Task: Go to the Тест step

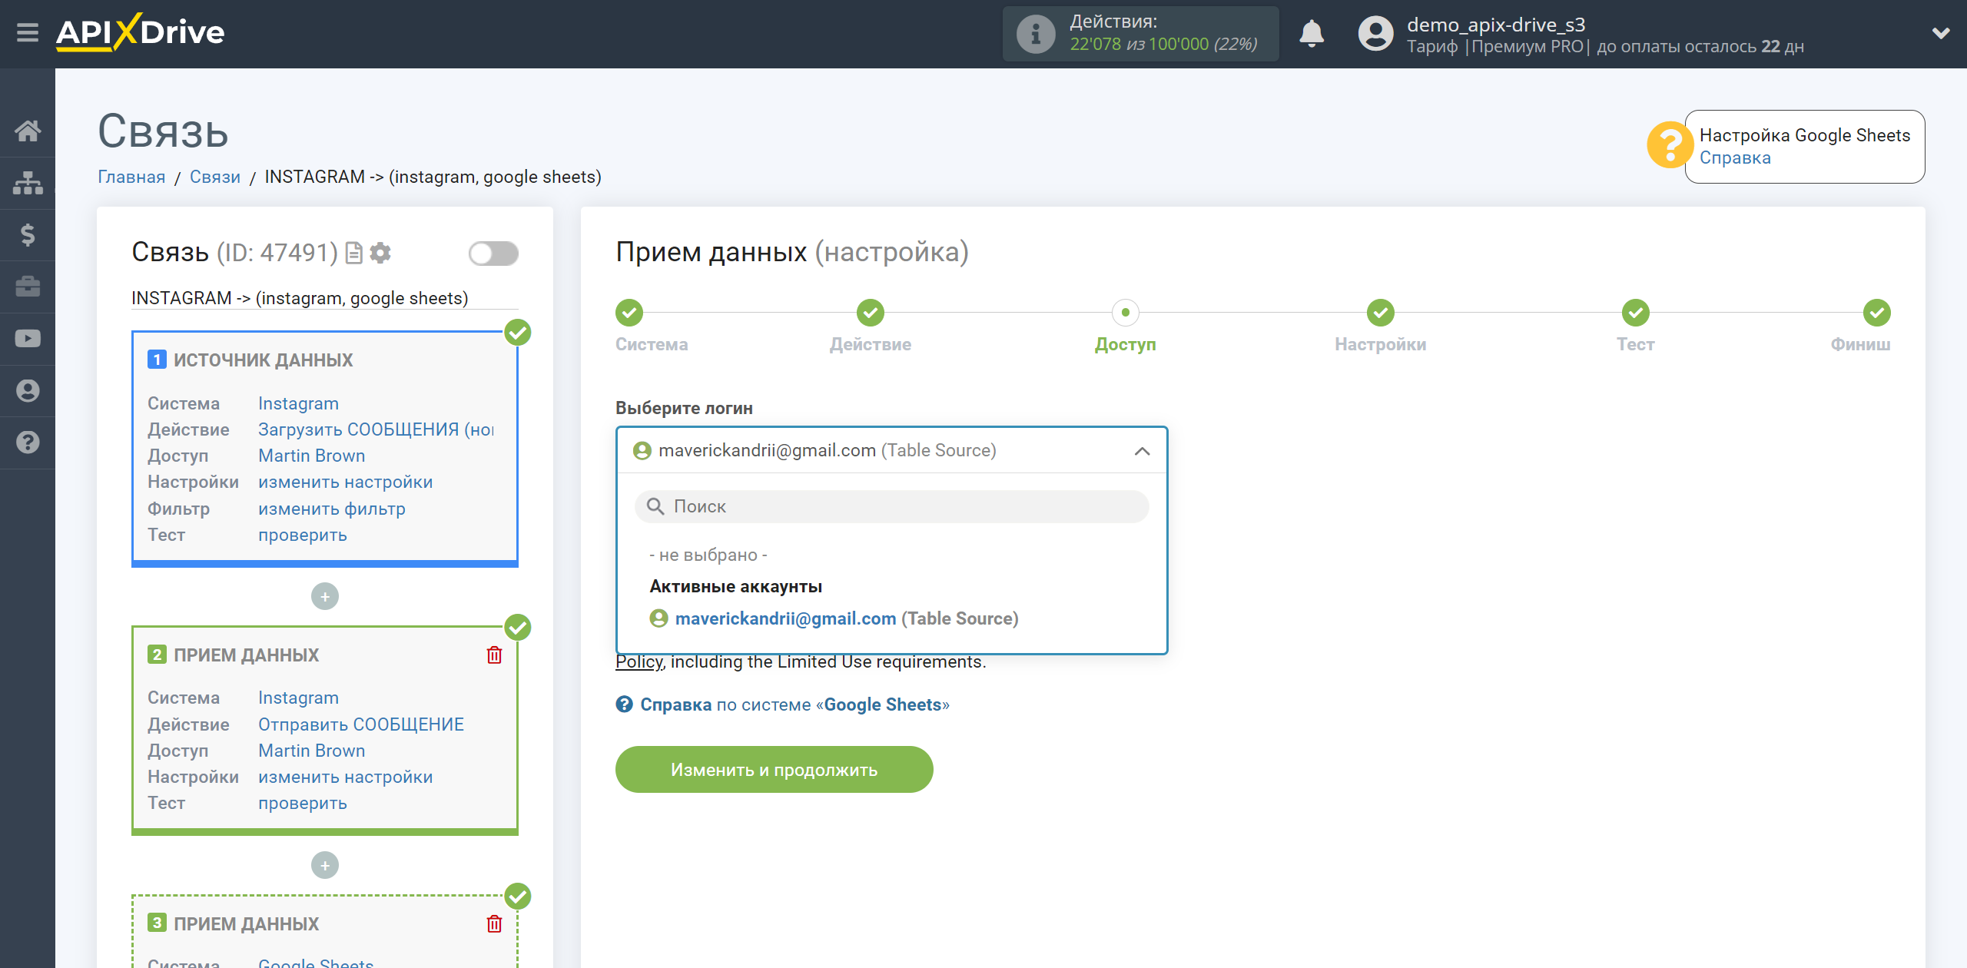Action: [1635, 313]
